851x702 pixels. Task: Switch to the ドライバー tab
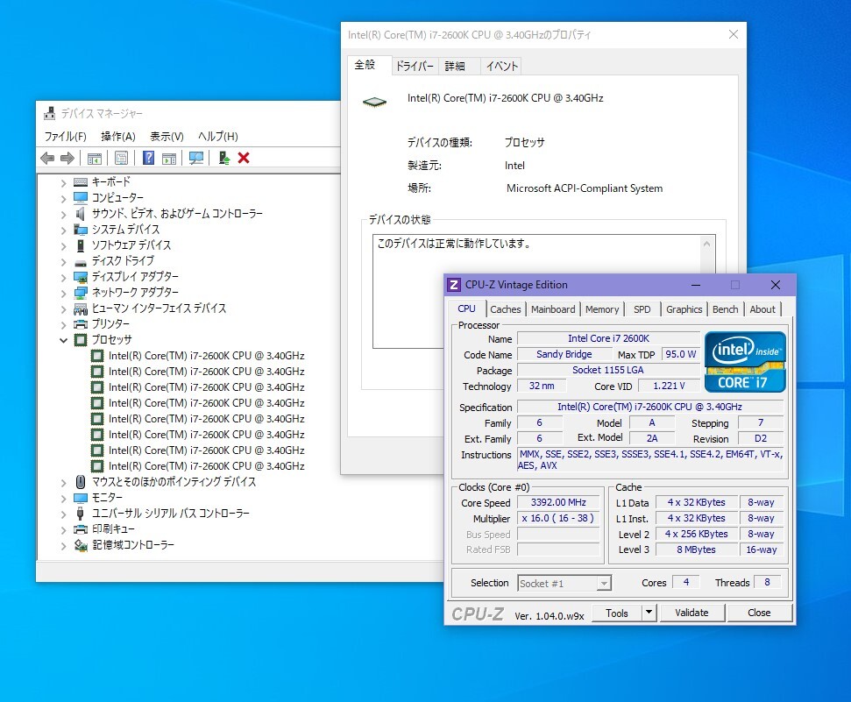click(x=415, y=67)
